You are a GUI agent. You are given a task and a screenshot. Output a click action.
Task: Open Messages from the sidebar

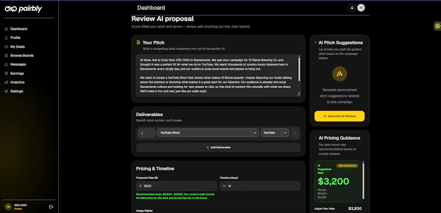click(18, 64)
